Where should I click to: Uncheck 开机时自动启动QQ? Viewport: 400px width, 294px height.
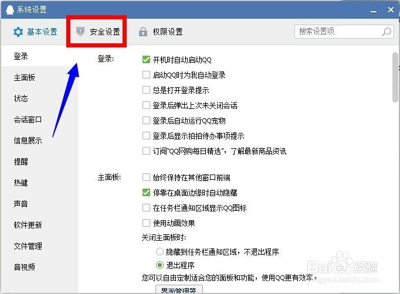(x=146, y=60)
